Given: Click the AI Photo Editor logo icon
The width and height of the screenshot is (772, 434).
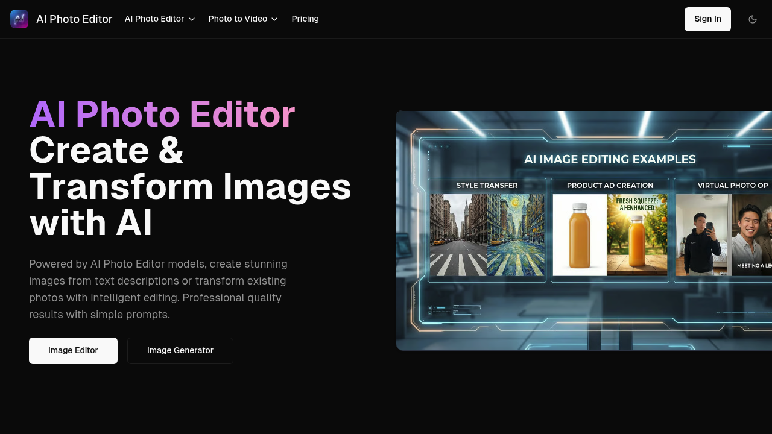Looking at the screenshot, I should point(19,19).
